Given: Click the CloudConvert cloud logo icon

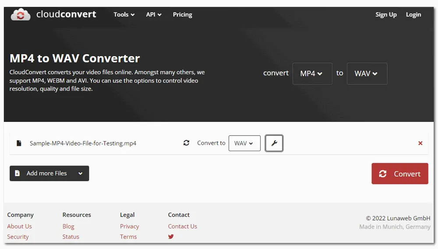Looking at the screenshot, I should coord(21,14).
